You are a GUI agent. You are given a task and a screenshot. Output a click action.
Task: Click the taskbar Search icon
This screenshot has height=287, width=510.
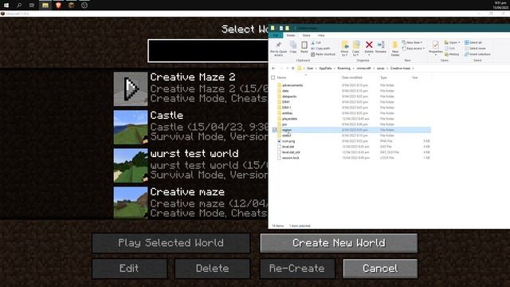coord(19,5)
